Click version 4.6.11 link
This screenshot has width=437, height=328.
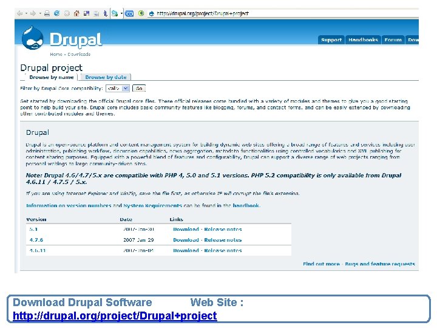(x=38, y=250)
